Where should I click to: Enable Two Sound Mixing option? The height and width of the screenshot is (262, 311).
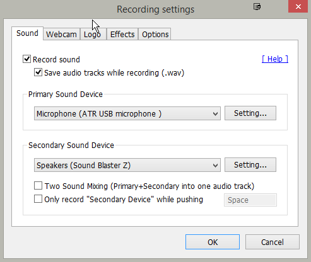(38, 186)
